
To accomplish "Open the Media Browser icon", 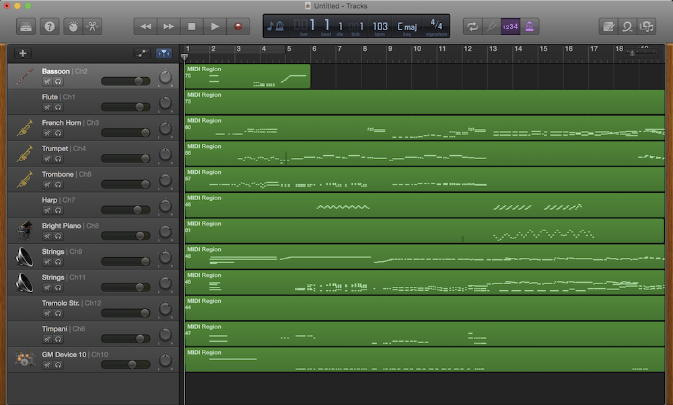I will 647,26.
